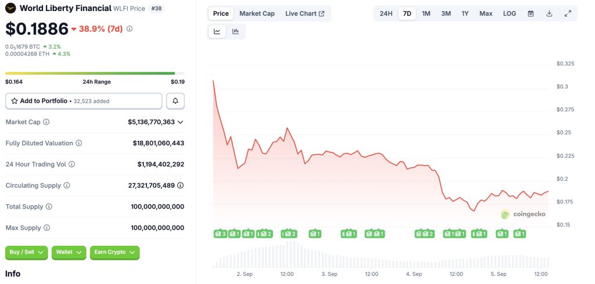Select the Price tab
Screen dimensions: 595x284
click(221, 13)
